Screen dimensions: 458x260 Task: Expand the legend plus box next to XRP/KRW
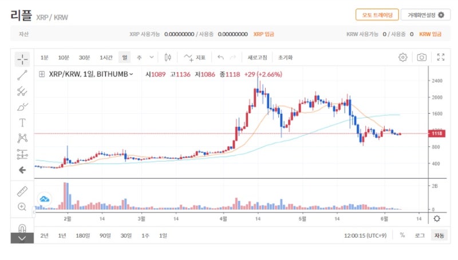[42, 74]
